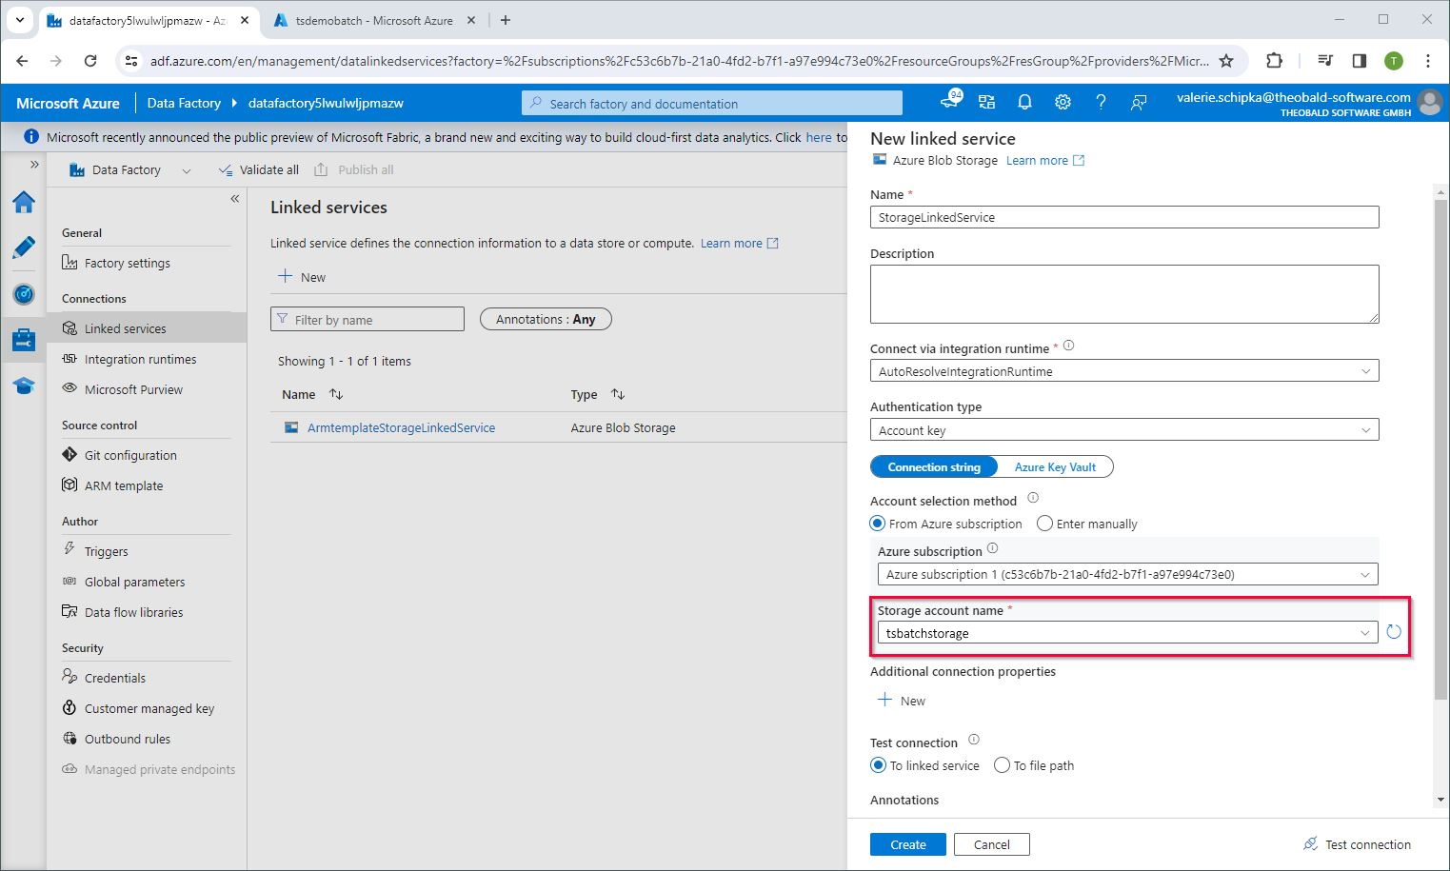Image resolution: width=1450 pixels, height=871 pixels.
Task: Select Enter manually radio button
Action: pyautogui.click(x=1045, y=524)
